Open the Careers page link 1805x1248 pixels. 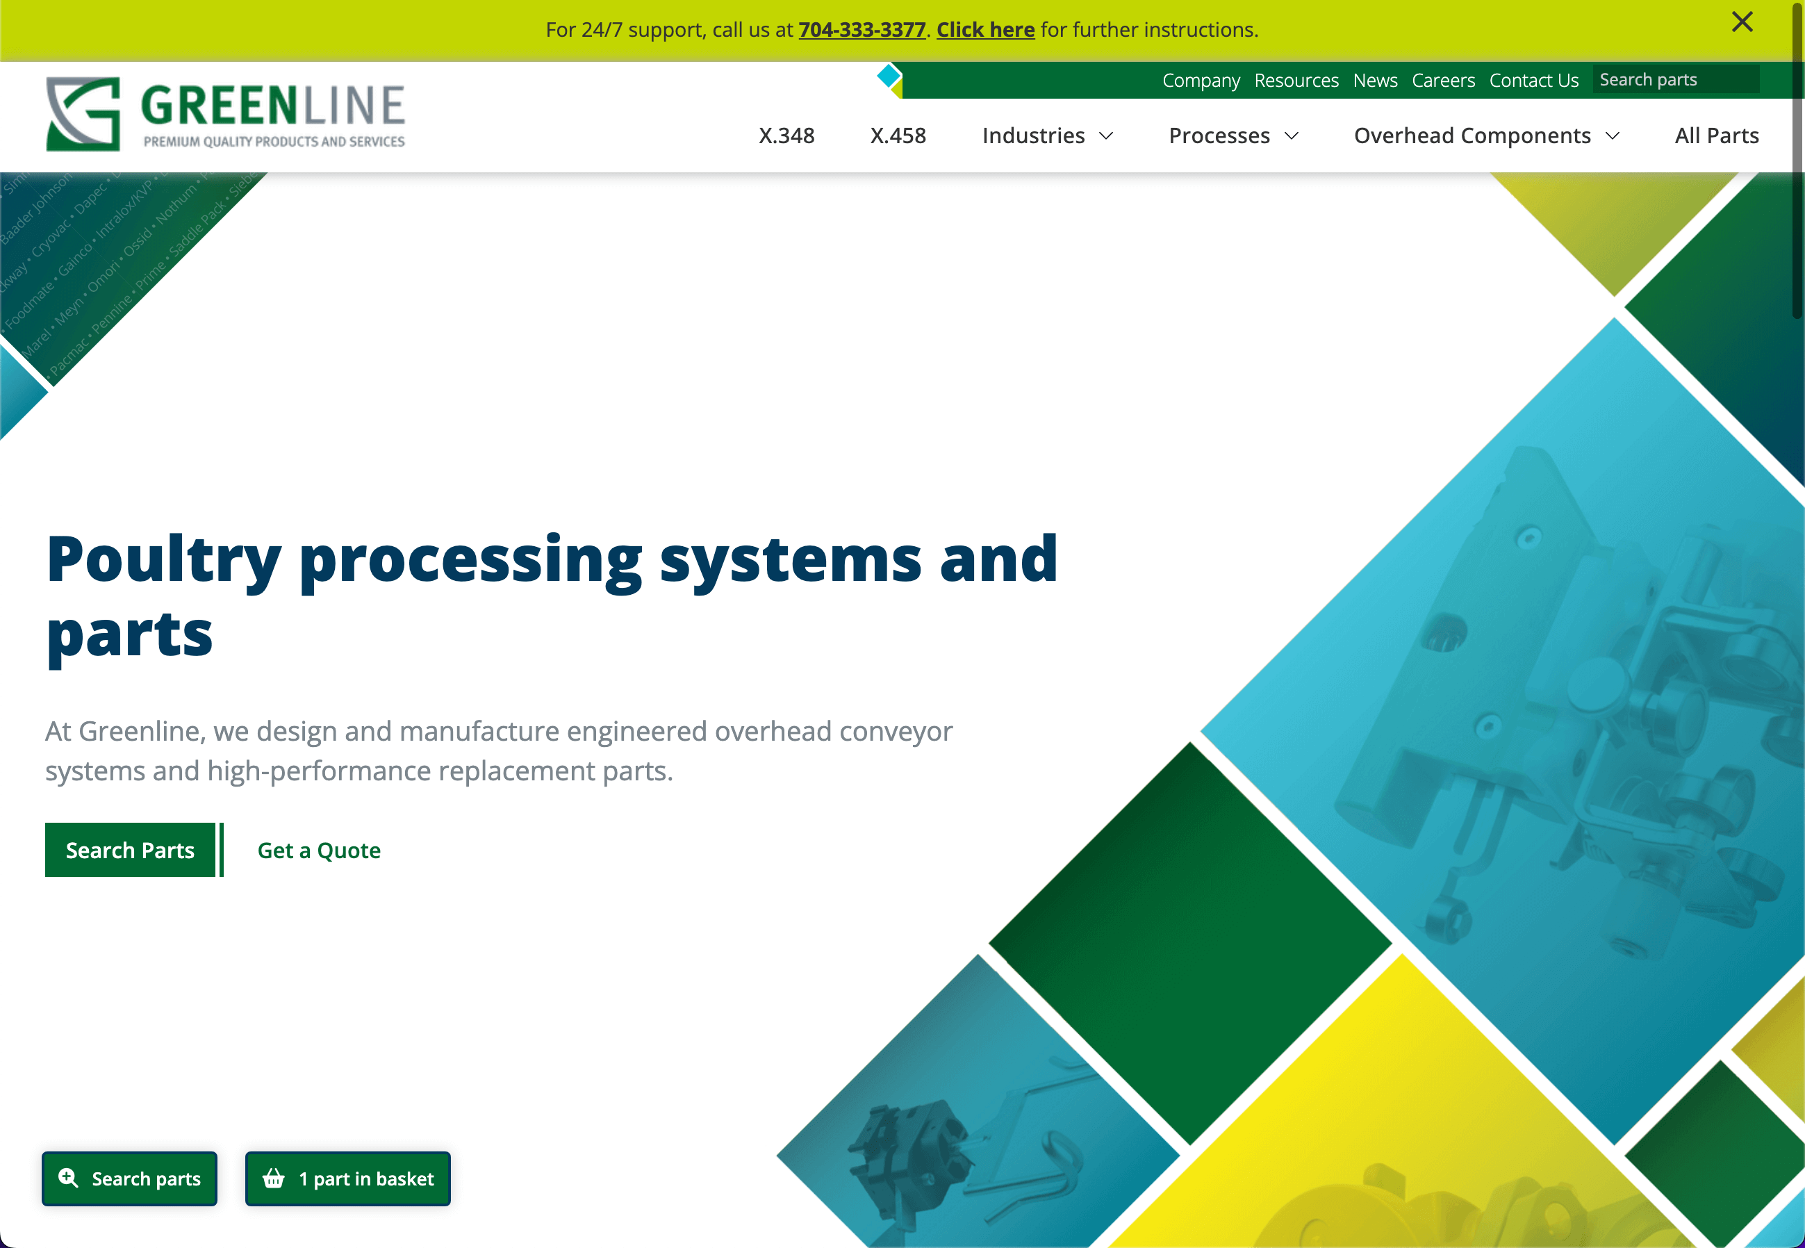[x=1443, y=81]
